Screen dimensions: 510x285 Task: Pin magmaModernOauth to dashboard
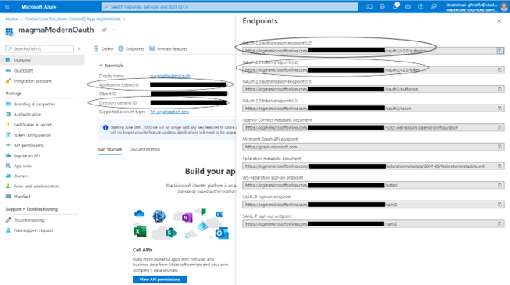pyautogui.click(x=104, y=30)
